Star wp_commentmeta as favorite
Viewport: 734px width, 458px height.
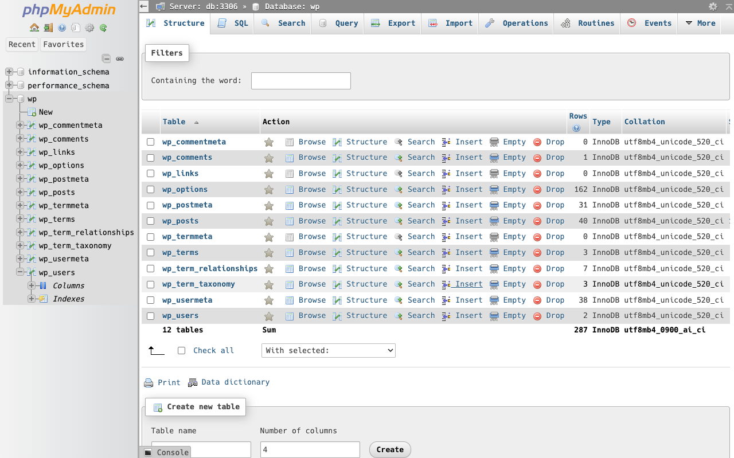(269, 142)
